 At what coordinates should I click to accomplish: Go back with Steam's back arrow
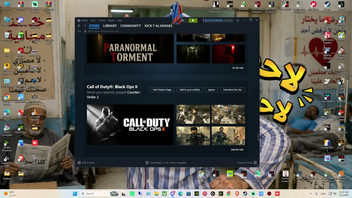pos(79,26)
